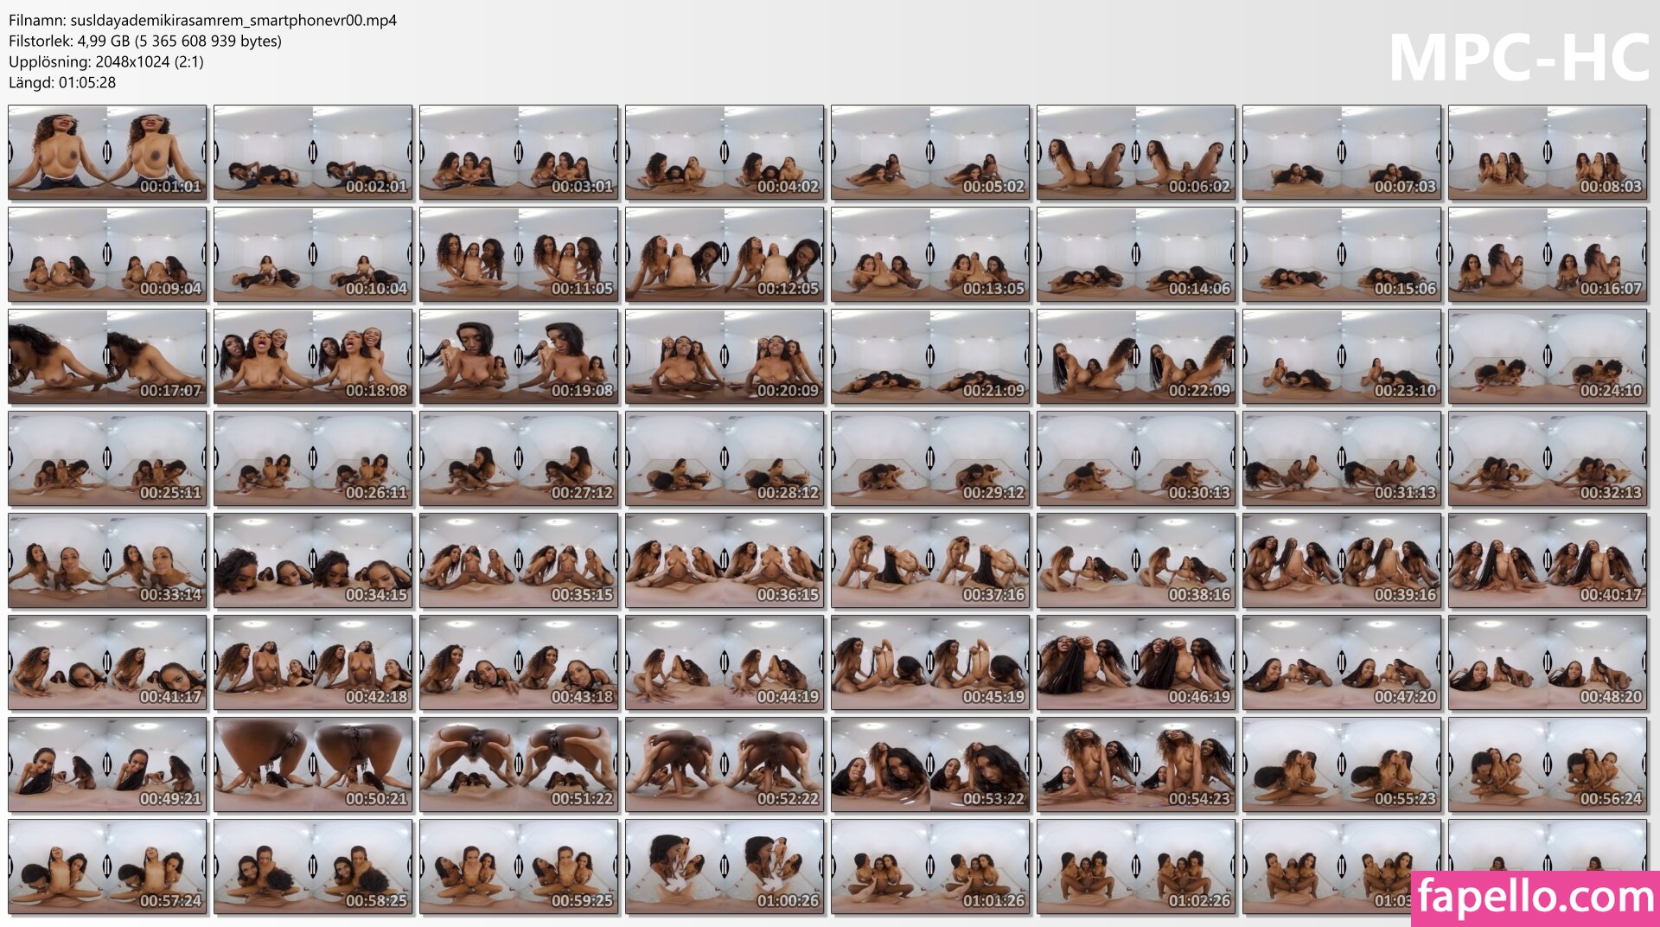Image resolution: width=1660 pixels, height=927 pixels.
Task: Open the frame labeled 00:44:19
Action: 725,663
